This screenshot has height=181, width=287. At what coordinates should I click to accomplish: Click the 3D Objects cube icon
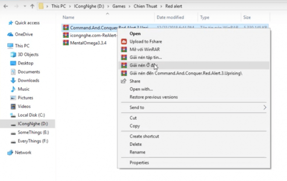tap(13, 54)
